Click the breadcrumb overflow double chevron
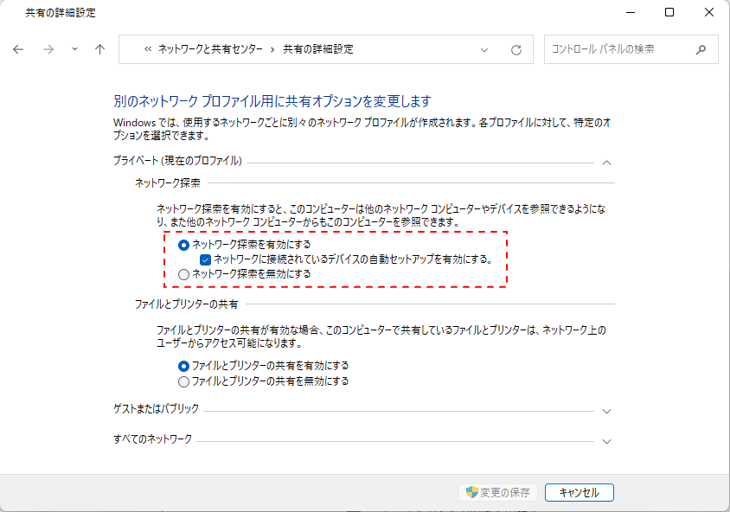This screenshot has width=730, height=512. pos(148,49)
